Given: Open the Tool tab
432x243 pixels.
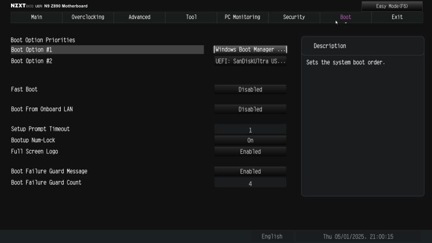Looking at the screenshot, I should pyautogui.click(x=191, y=17).
